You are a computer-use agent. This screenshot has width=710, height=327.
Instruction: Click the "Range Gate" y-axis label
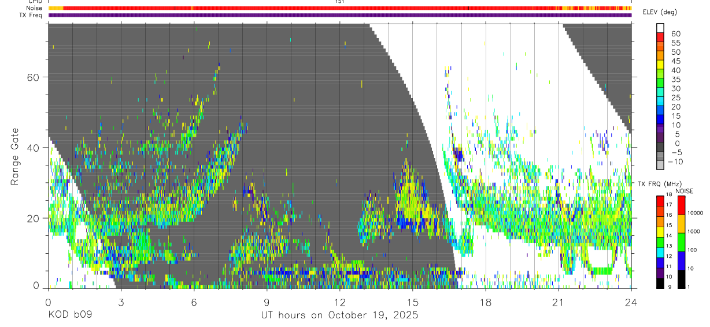tap(14, 156)
